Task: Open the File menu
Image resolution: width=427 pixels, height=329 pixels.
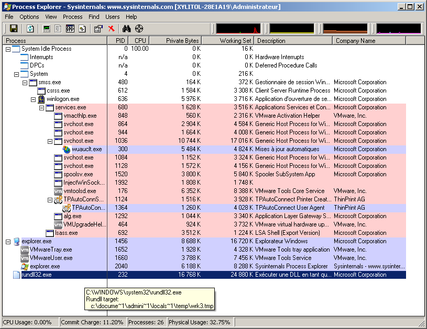Action: pyautogui.click(x=9, y=17)
